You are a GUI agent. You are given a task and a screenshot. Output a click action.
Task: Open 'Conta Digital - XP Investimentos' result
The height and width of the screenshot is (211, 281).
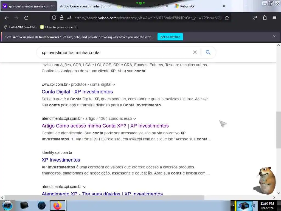77,92
